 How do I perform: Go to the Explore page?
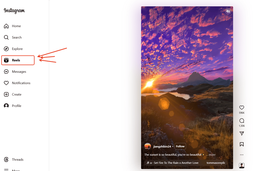(x=13, y=49)
